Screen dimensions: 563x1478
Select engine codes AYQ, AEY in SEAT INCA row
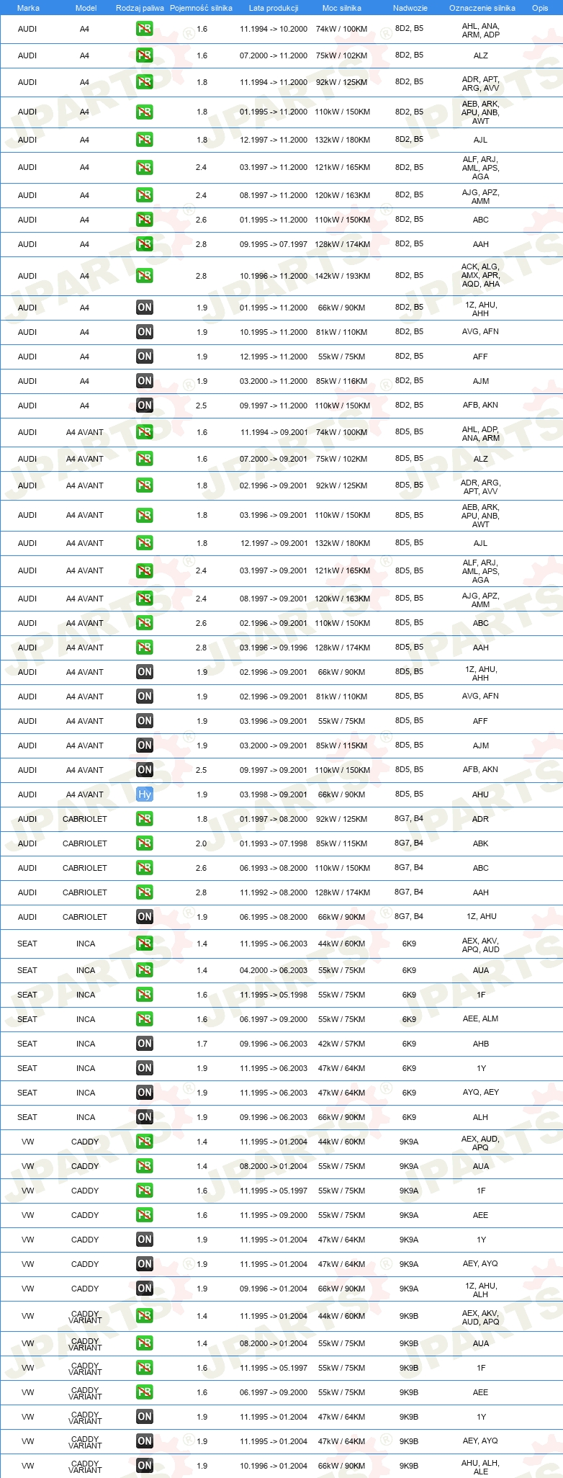[x=480, y=1092]
